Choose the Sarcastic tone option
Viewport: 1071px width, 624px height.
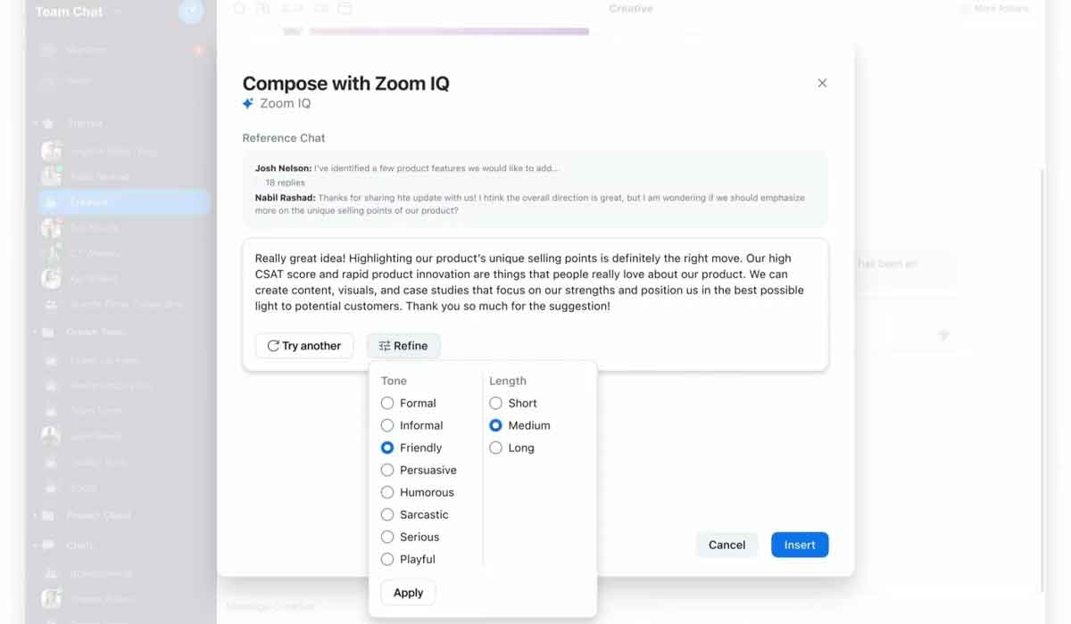point(387,514)
